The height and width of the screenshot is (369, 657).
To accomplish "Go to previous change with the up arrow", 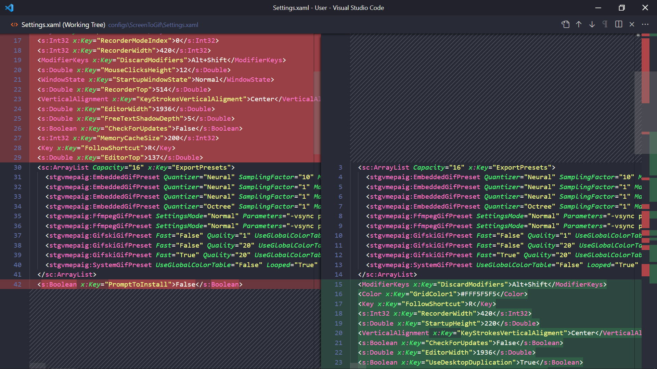I will pyautogui.click(x=579, y=24).
